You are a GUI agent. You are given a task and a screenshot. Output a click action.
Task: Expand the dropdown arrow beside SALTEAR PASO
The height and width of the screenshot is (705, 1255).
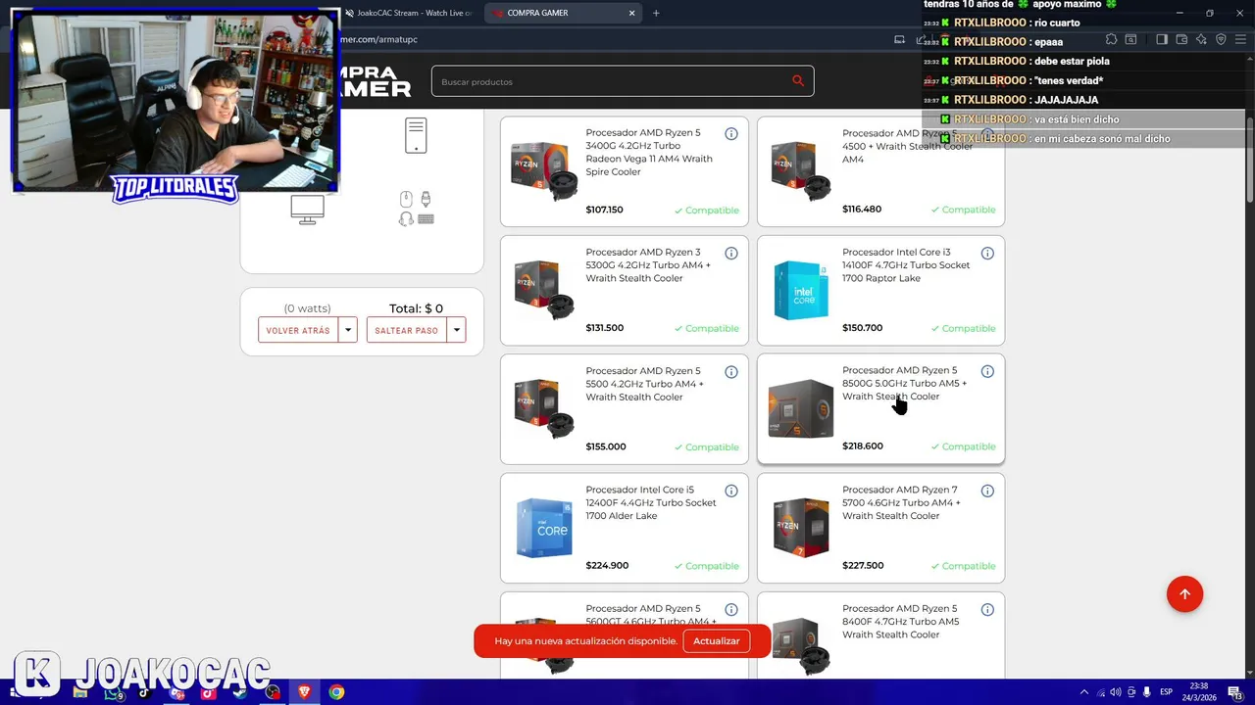click(456, 330)
